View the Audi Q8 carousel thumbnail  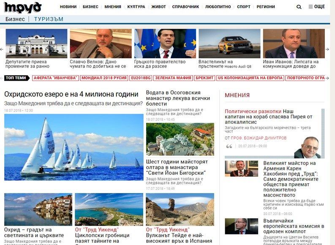click(229, 44)
